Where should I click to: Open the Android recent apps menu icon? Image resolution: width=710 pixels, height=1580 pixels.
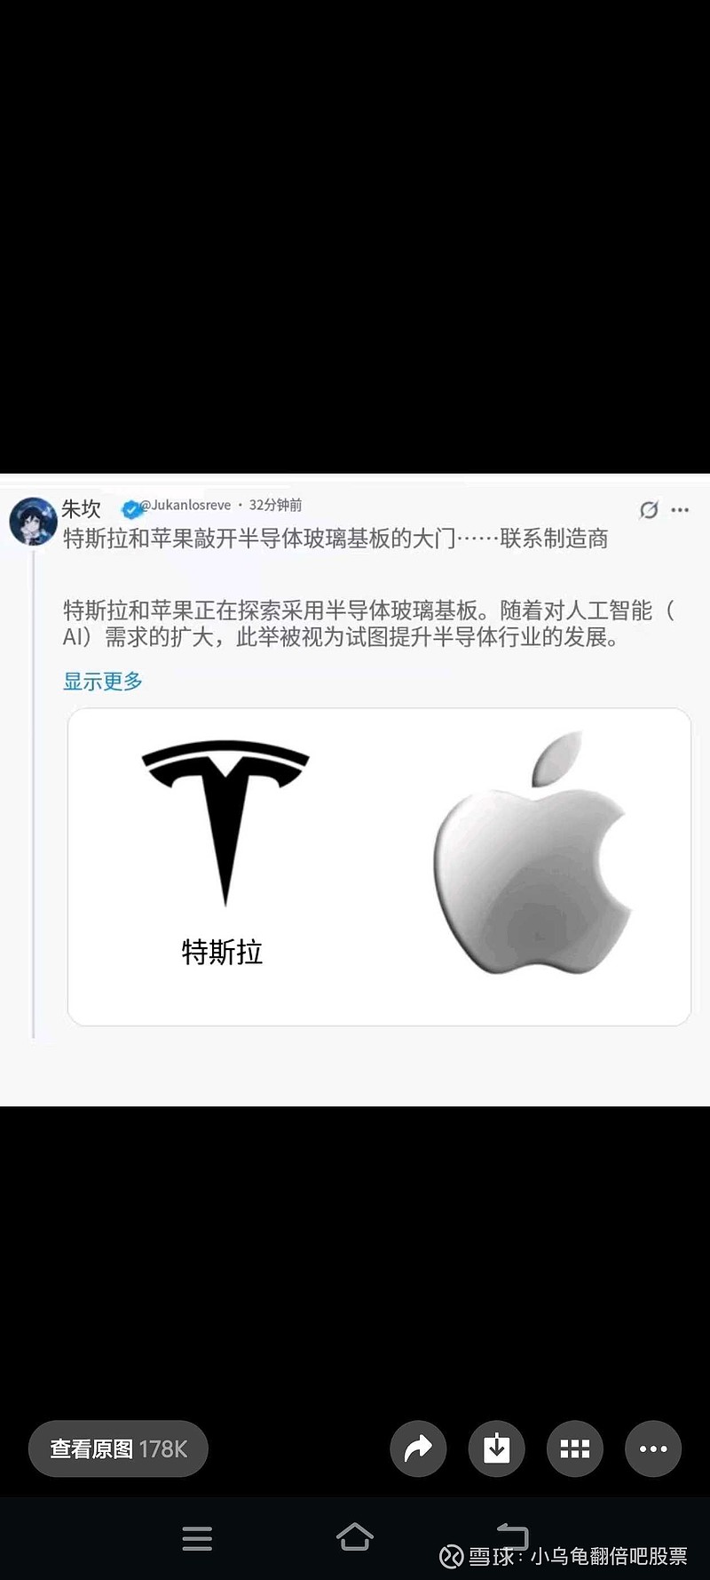click(197, 1538)
